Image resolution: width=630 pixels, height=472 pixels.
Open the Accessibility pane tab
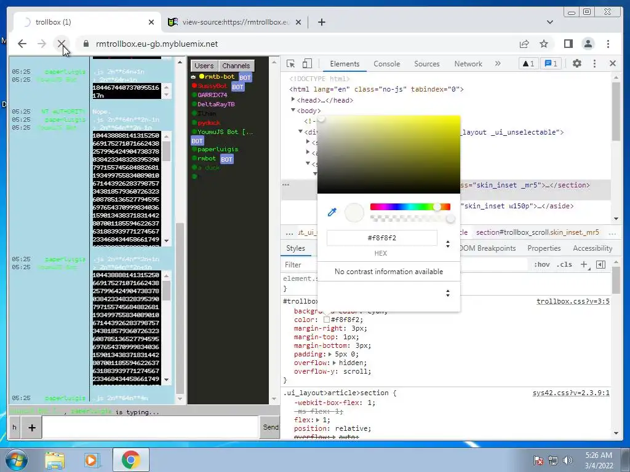592,248
